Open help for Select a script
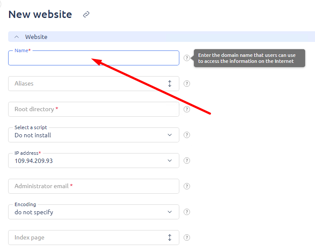This screenshot has width=315, height=251. pos(187,135)
